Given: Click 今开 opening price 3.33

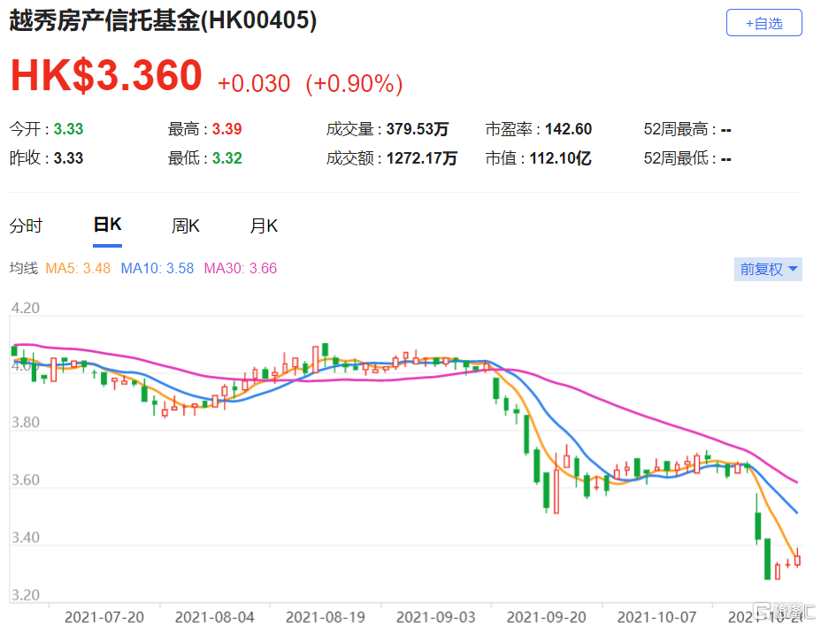Looking at the screenshot, I should (69, 129).
